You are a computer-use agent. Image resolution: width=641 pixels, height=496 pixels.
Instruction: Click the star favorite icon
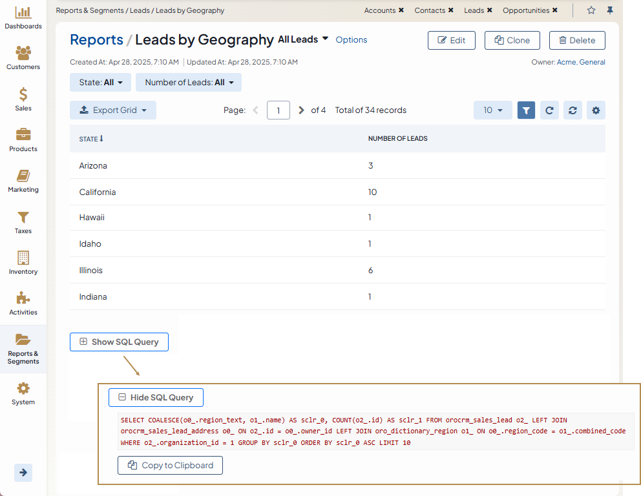[591, 10]
